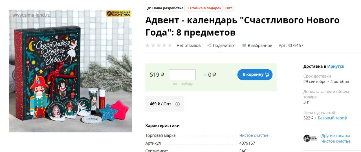Open the delivery city selector Иркутск
The width and height of the screenshot is (361, 152).
click(336, 66)
